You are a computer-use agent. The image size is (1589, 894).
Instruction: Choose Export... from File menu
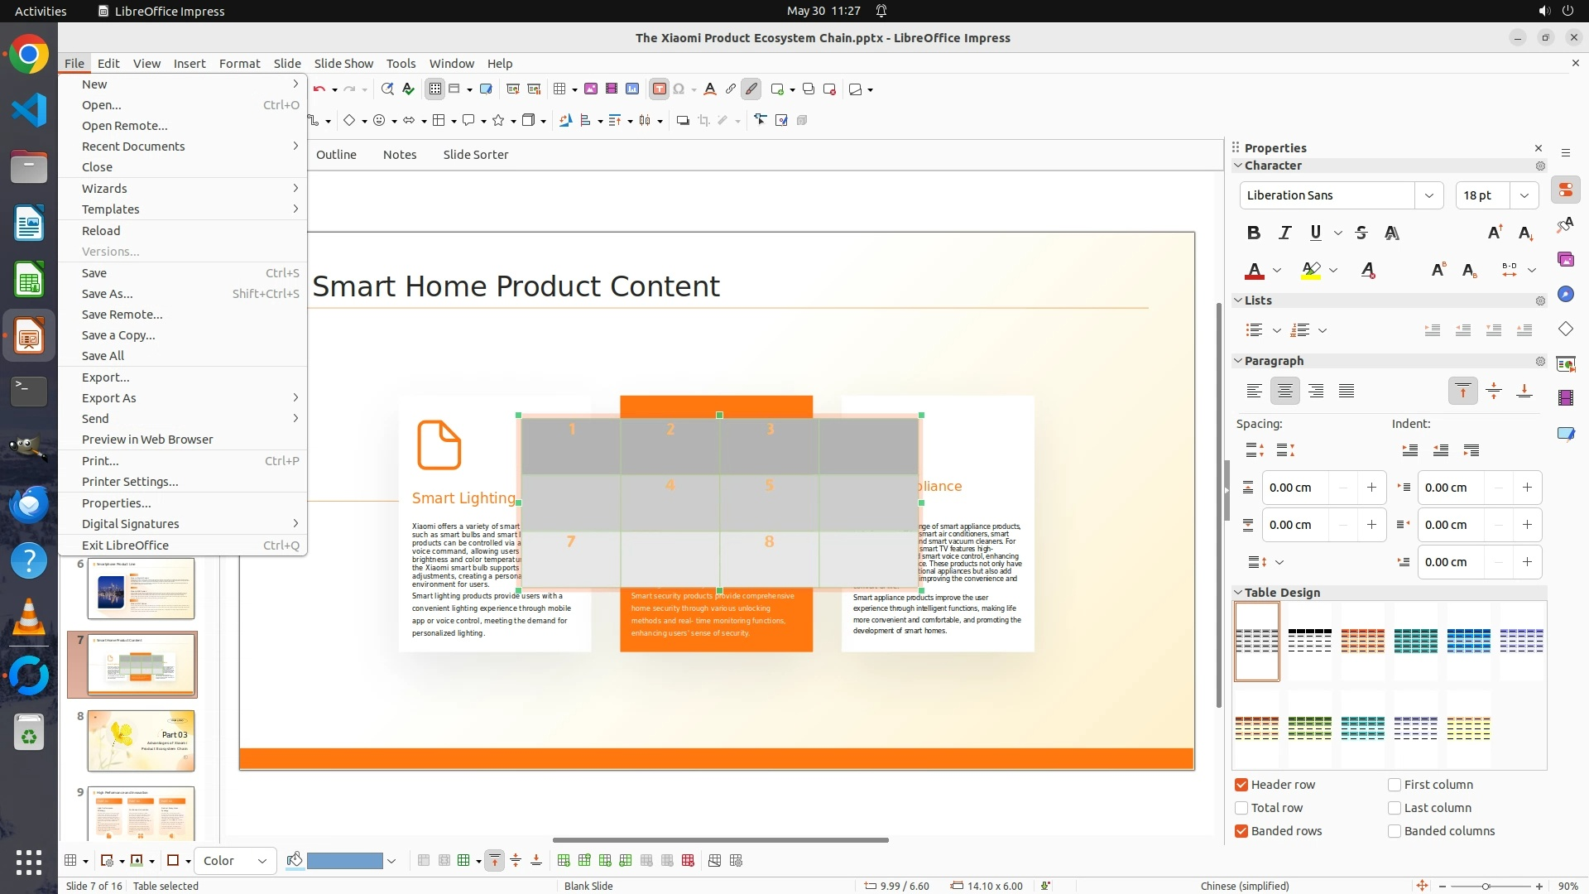click(x=105, y=377)
